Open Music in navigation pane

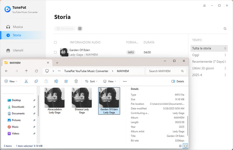click(x=13, y=127)
